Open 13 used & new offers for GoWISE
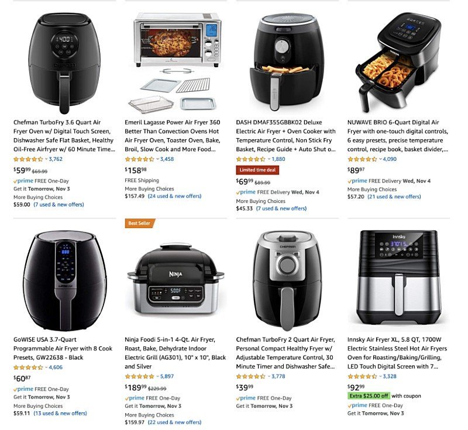 tap(60, 413)
